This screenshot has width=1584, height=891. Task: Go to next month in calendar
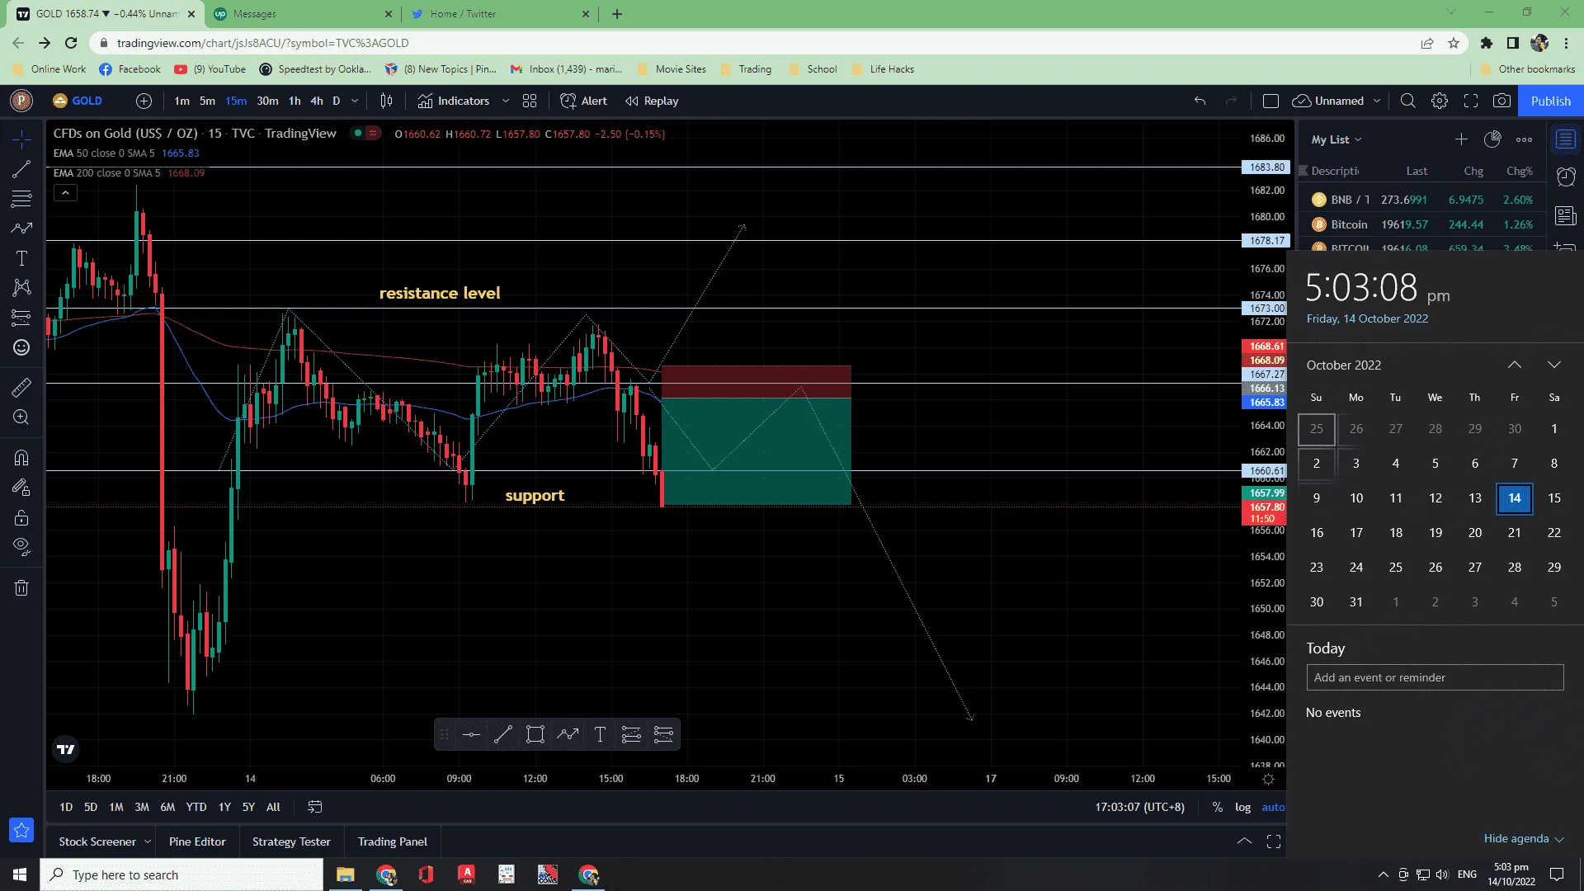tap(1554, 365)
